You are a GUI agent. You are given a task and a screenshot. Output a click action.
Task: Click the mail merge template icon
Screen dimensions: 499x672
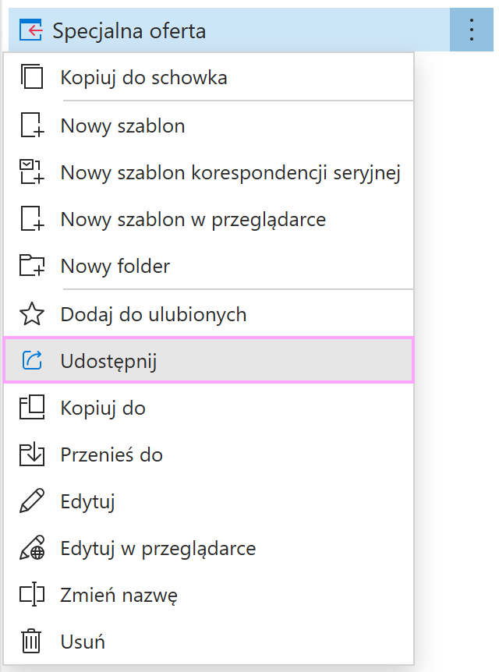31,172
